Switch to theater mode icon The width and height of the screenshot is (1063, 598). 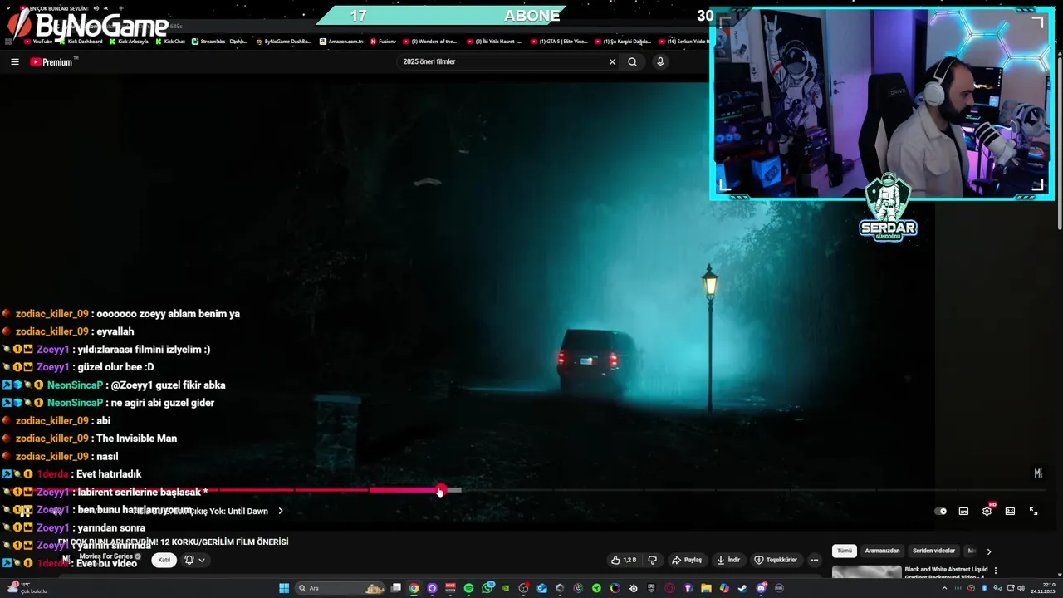click(1010, 512)
